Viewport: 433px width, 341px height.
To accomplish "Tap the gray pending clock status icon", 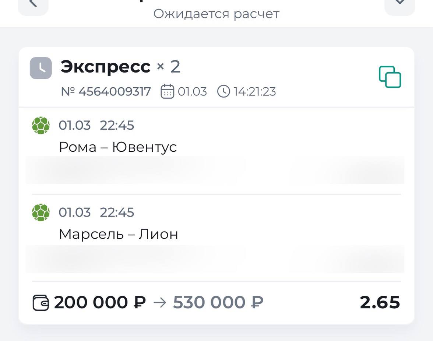I will pos(41,68).
